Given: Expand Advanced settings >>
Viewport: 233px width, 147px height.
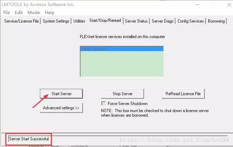Looking at the screenshot, I should click(x=61, y=108).
